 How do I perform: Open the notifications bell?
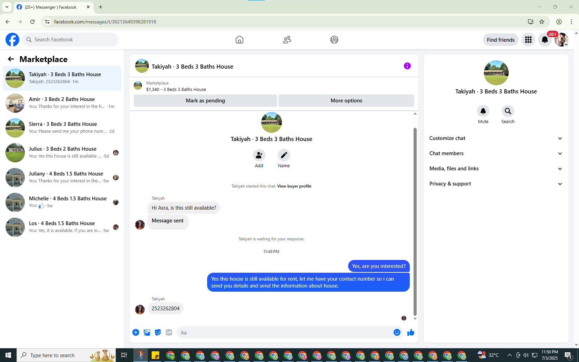(545, 40)
